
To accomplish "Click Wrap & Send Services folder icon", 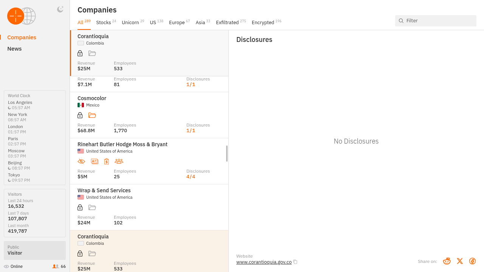I will pyautogui.click(x=92, y=207).
